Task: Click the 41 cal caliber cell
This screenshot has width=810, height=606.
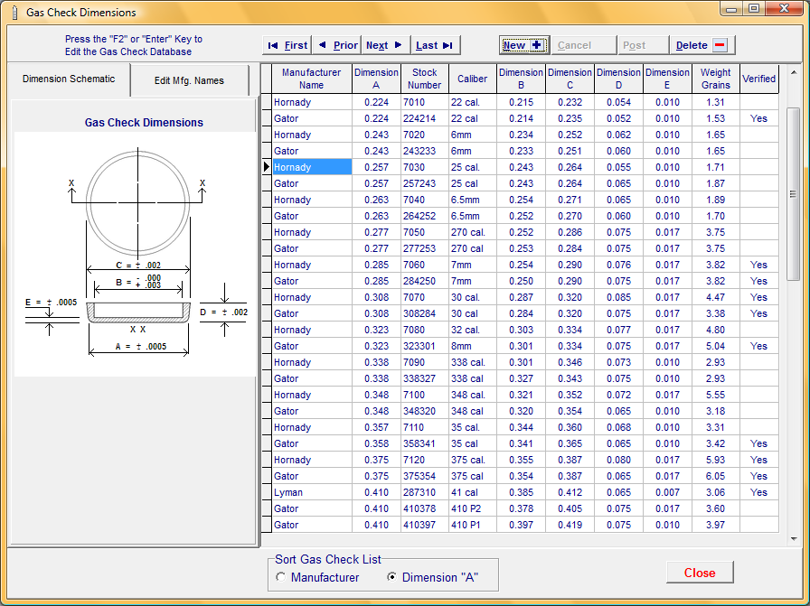Action: 472,492
